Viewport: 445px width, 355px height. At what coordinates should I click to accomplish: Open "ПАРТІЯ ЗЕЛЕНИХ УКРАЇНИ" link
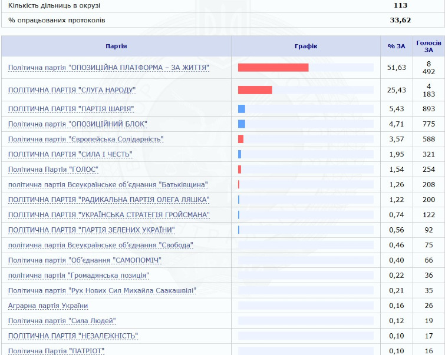point(91,230)
